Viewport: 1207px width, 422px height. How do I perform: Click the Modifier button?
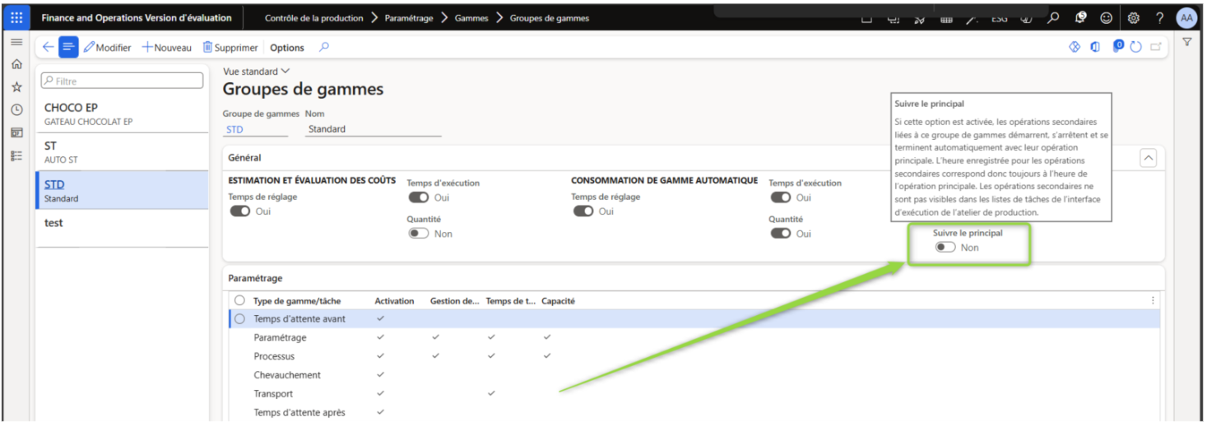coord(107,48)
